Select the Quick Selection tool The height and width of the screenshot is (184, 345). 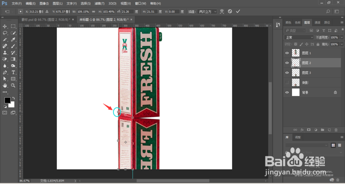(13, 33)
